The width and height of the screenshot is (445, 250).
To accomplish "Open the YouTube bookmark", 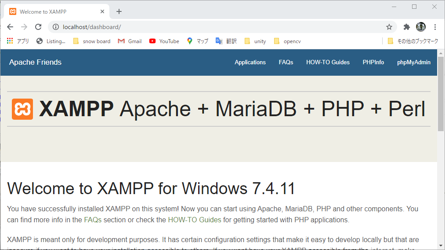I will [164, 41].
